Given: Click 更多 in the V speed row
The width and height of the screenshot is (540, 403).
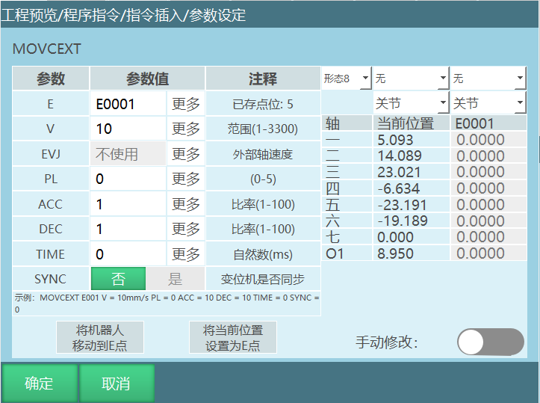Looking at the screenshot, I should (185, 129).
